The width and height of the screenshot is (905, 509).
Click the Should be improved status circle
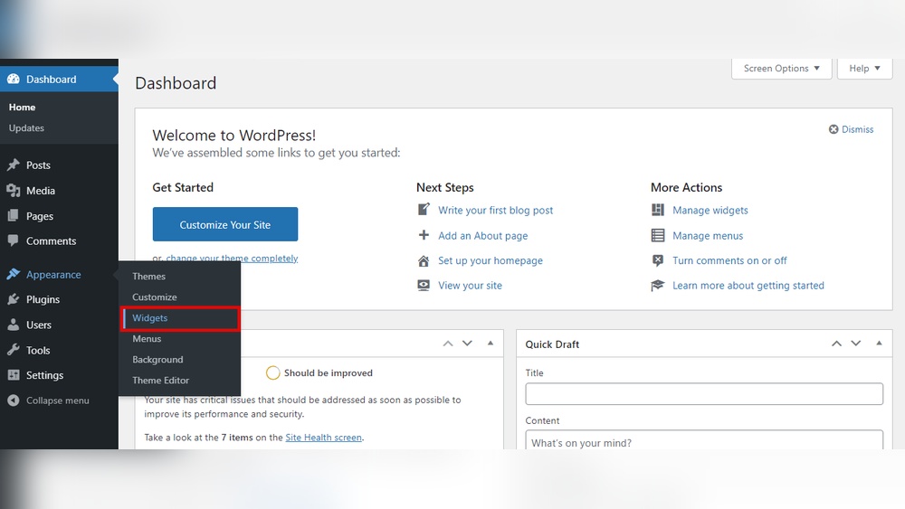(x=273, y=372)
